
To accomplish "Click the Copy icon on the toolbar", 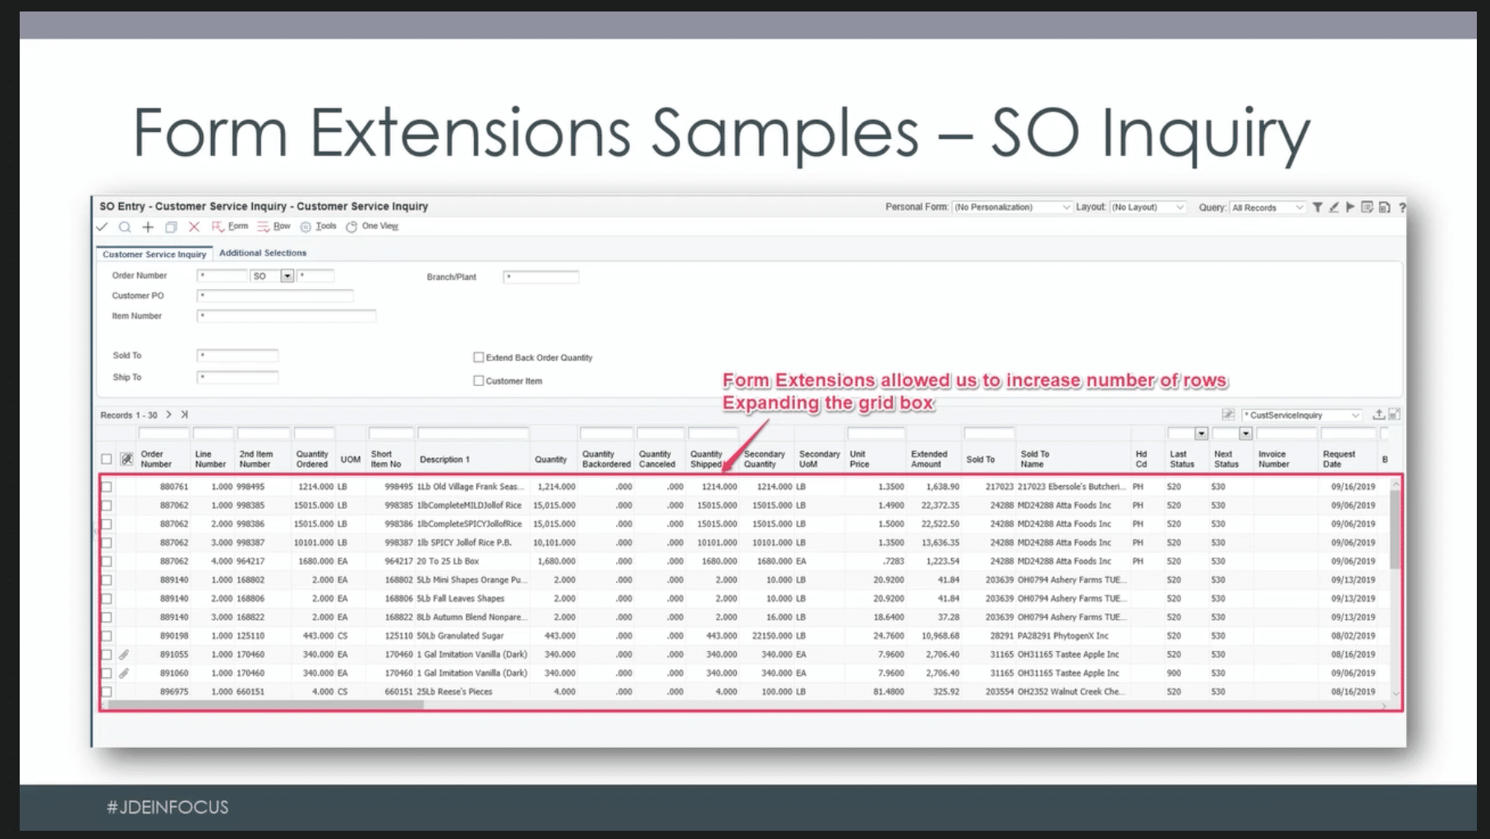I will 171,227.
